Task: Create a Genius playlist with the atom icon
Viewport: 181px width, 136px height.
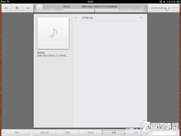Action: coord(142,8)
